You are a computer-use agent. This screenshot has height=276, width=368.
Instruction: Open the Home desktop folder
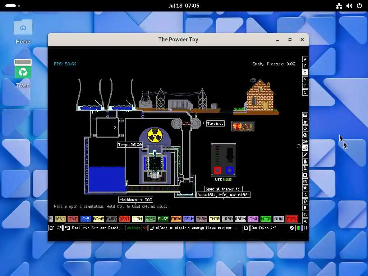coord(23,32)
